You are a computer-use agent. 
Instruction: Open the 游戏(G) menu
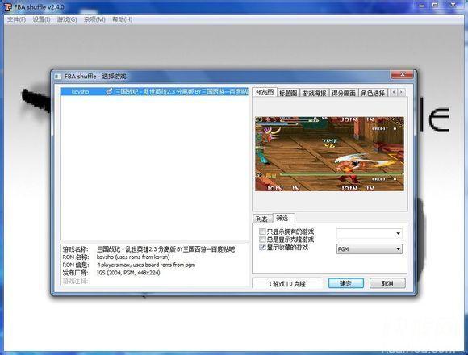67,19
